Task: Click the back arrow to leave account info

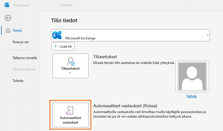Action: [8, 18]
